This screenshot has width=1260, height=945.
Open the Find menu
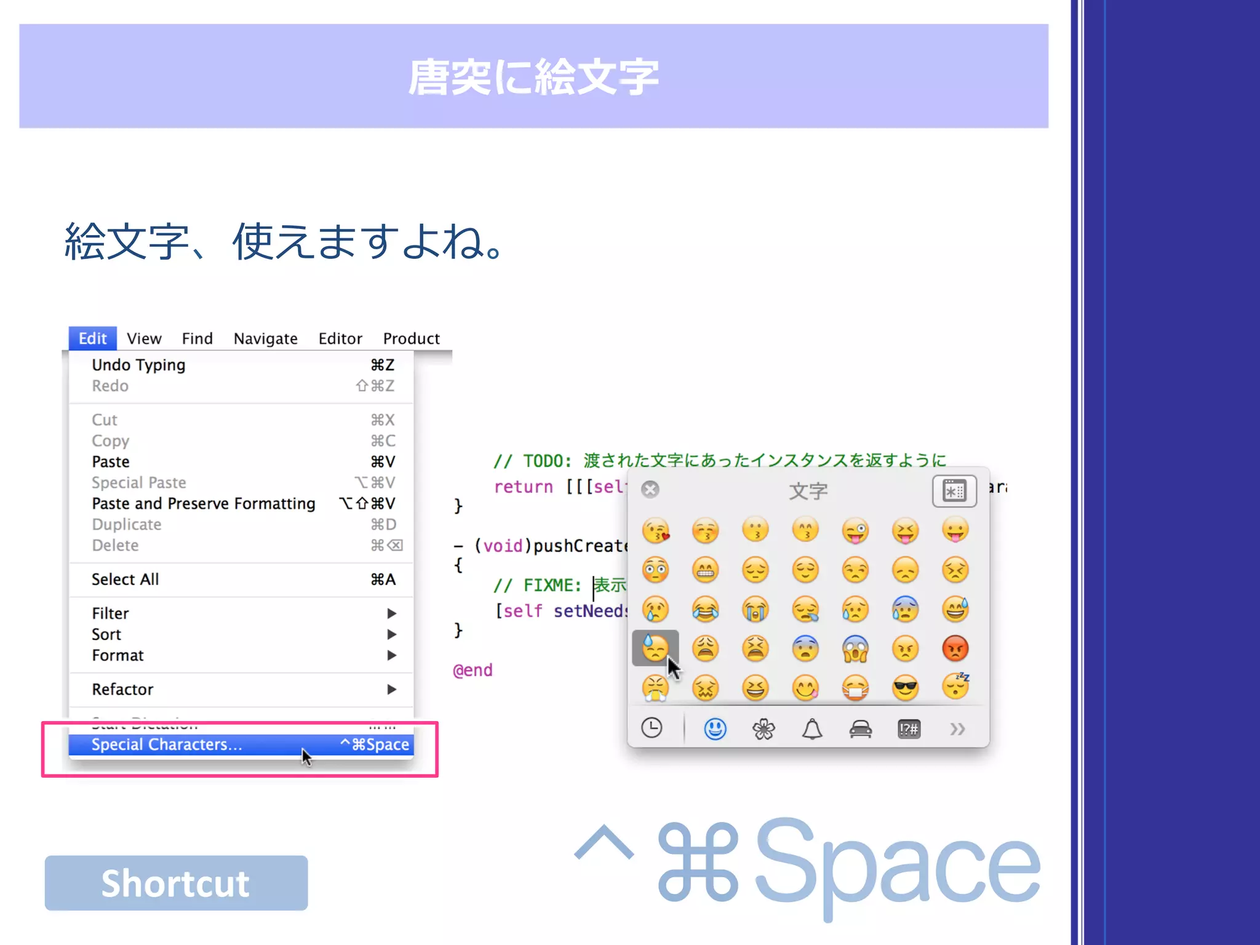pyautogui.click(x=197, y=339)
